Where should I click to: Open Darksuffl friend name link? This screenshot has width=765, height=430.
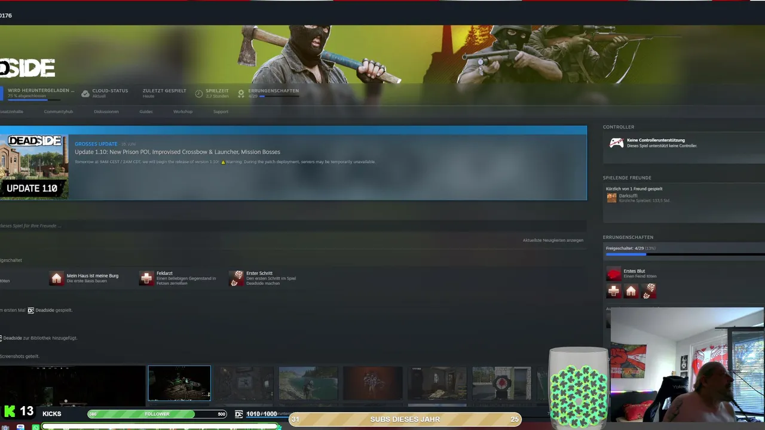tap(628, 195)
